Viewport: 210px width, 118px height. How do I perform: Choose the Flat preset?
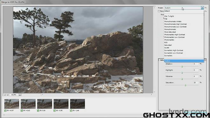click(184, 19)
